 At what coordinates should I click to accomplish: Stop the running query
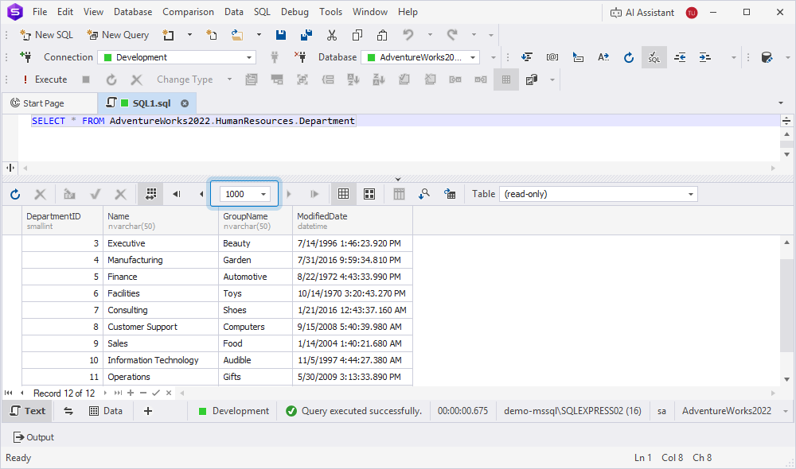point(88,79)
